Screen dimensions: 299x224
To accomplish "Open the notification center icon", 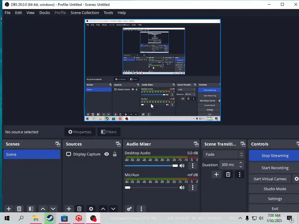I will (290, 218).
